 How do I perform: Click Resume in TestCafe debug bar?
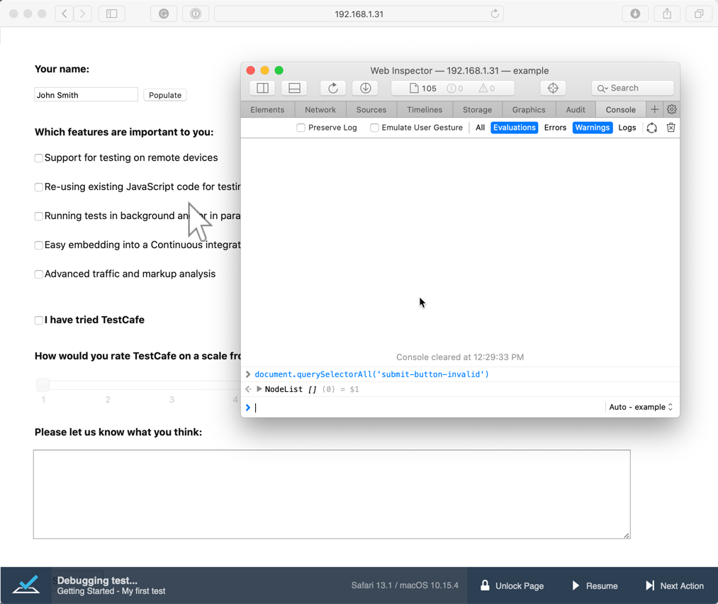tap(594, 586)
